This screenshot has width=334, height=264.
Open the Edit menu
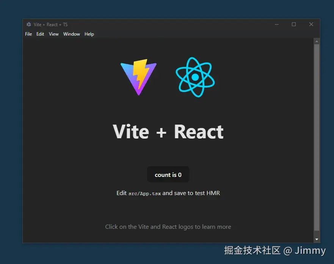pos(40,34)
